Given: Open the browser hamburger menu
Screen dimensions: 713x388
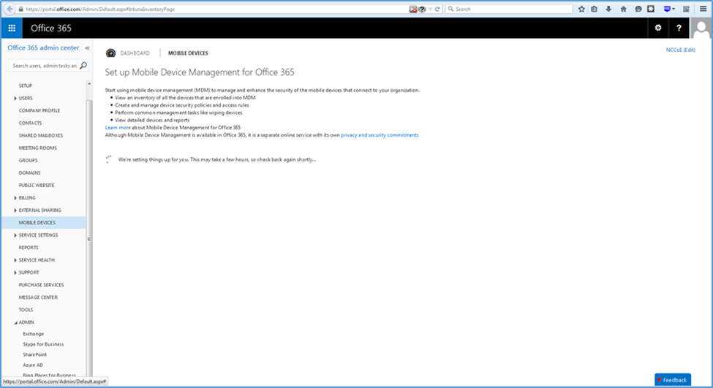Looking at the screenshot, I should (703, 9).
